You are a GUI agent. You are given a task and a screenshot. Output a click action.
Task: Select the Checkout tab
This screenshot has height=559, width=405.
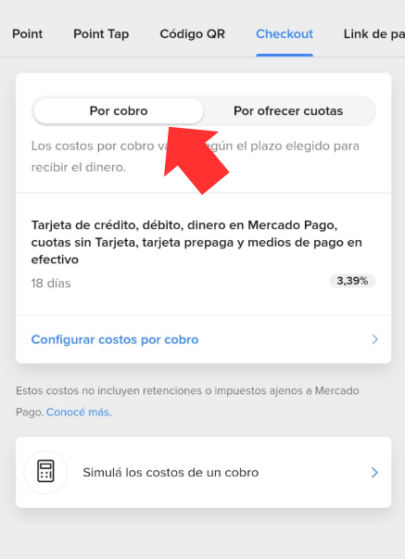(285, 34)
